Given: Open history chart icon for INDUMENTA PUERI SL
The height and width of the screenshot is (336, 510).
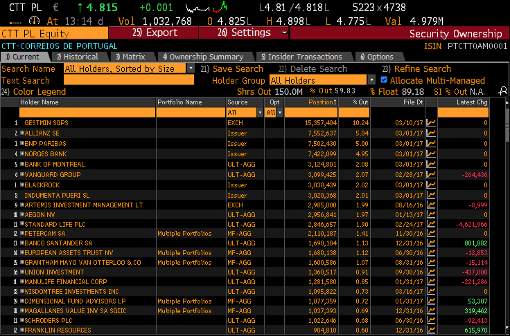Looking at the screenshot, I should (431, 196).
